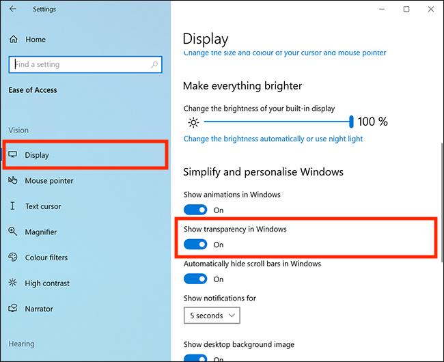The image size is (444, 362).
Task: Click the Show notifications for label
Action: (220, 298)
